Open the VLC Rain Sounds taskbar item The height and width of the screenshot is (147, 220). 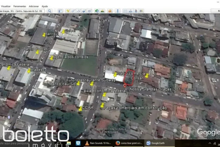(97, 143)
